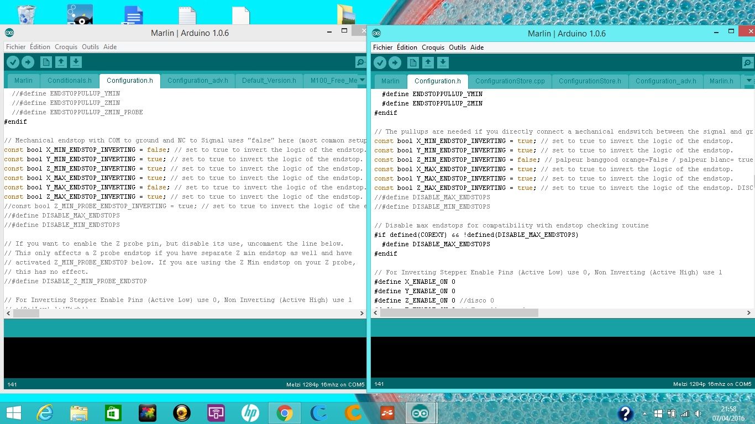The image size is (755, 424).
Task: Switch to the Marlin tab in the left Arduino window
Action: [x=23, y=81]
